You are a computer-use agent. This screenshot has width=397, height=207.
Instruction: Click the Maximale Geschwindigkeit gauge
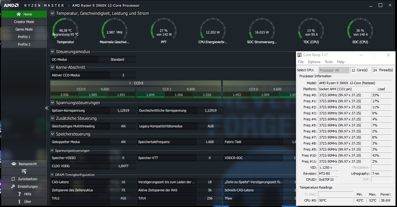(115, 31)
